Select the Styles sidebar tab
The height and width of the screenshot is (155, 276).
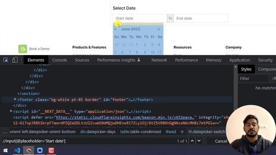pyautogui.click(x=246, y=69)
